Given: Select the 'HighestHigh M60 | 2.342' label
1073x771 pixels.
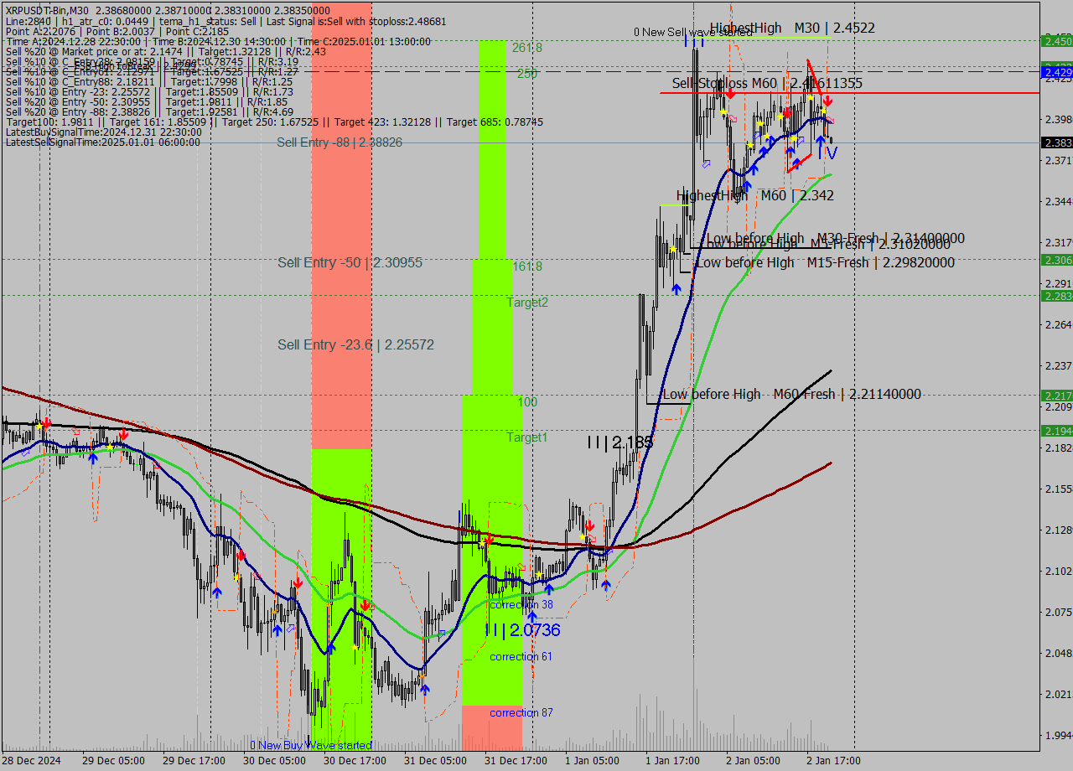Looking at the screenshot, I should point(755,195).
